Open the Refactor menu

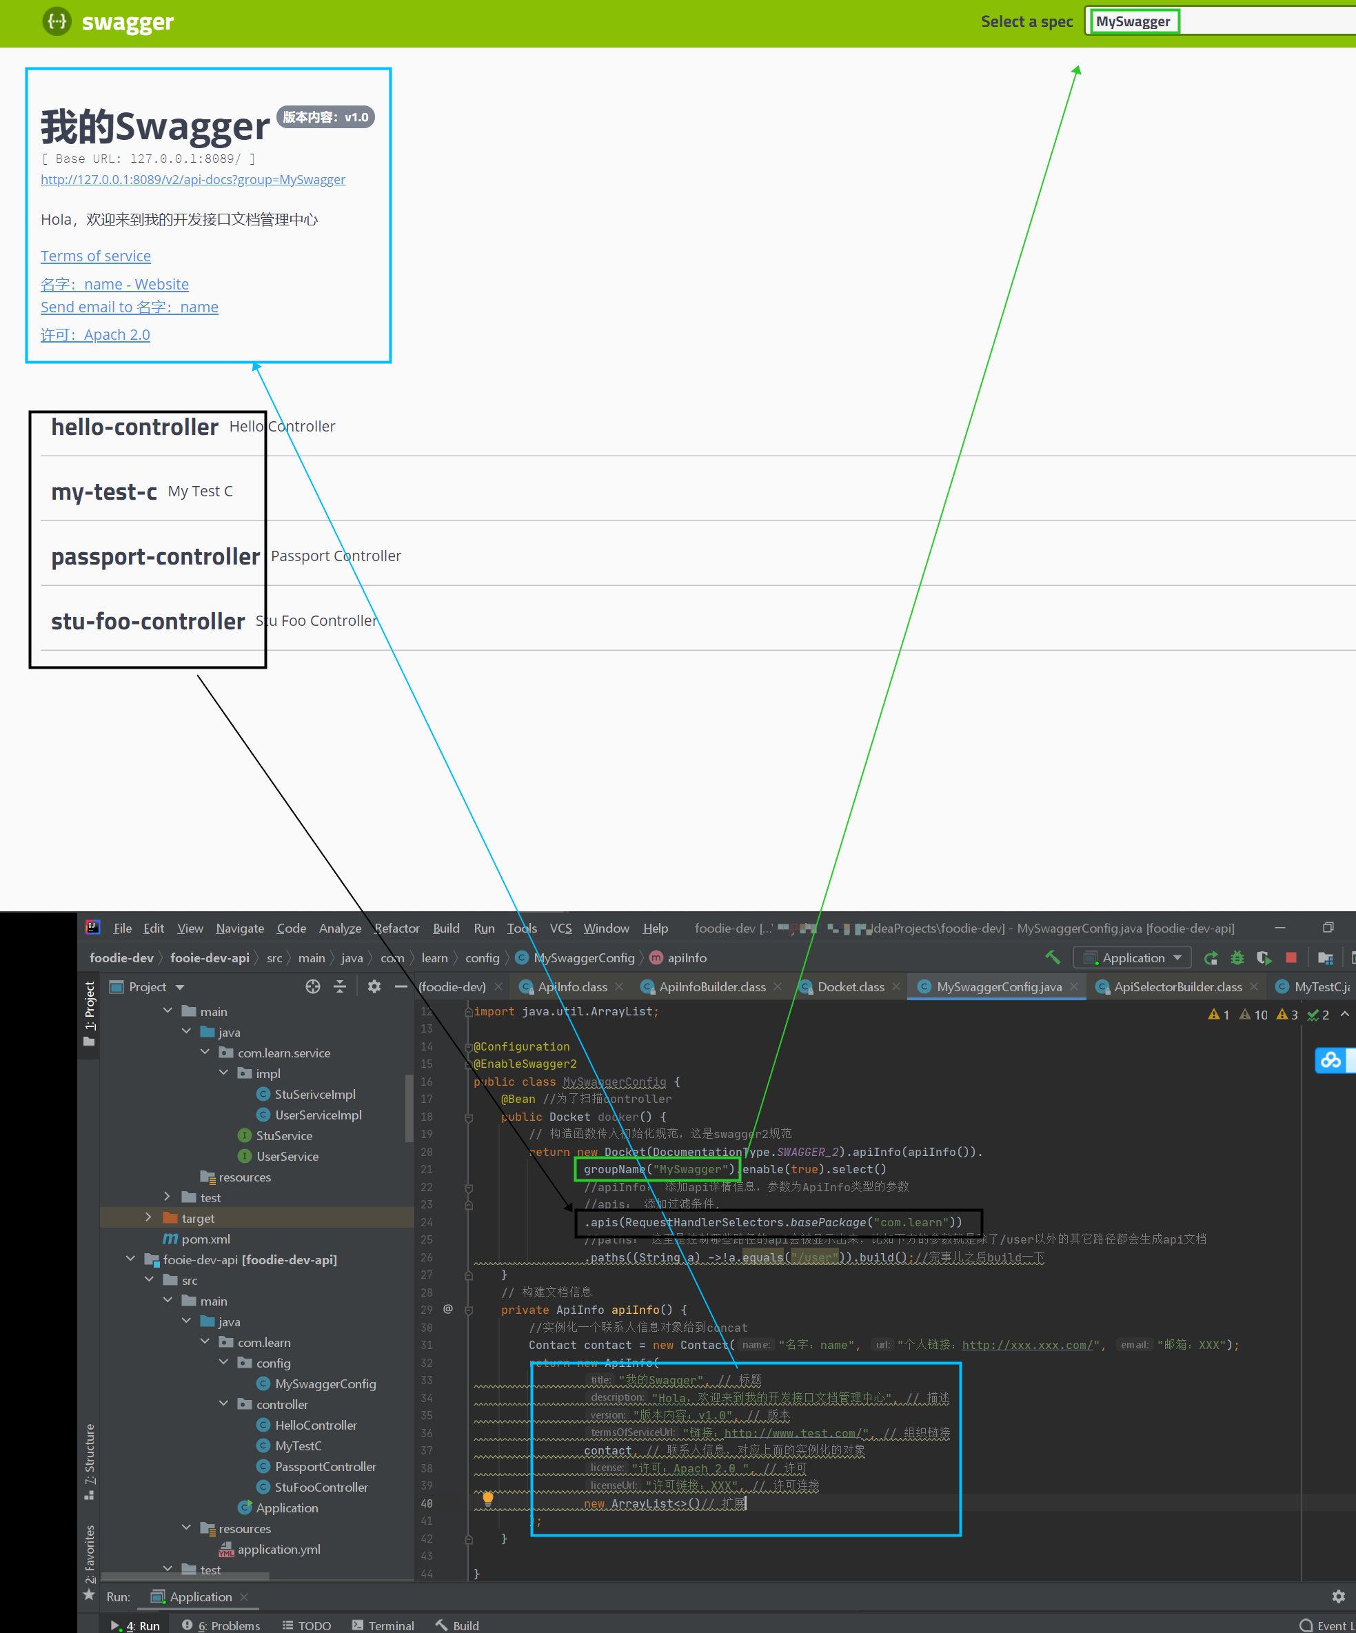click(x=396, y=928)
